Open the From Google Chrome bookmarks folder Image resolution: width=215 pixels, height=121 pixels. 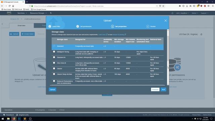click(x=39, y=9)
